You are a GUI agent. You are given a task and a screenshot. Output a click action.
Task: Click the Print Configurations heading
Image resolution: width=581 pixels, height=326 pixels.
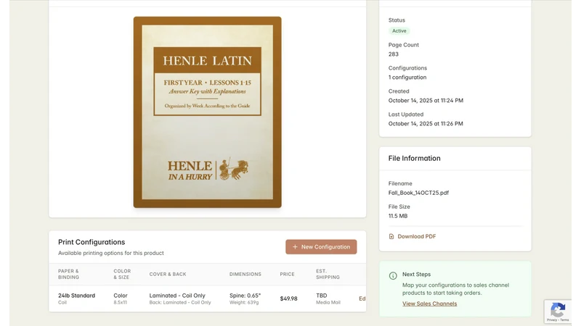[x=92, y=242]
